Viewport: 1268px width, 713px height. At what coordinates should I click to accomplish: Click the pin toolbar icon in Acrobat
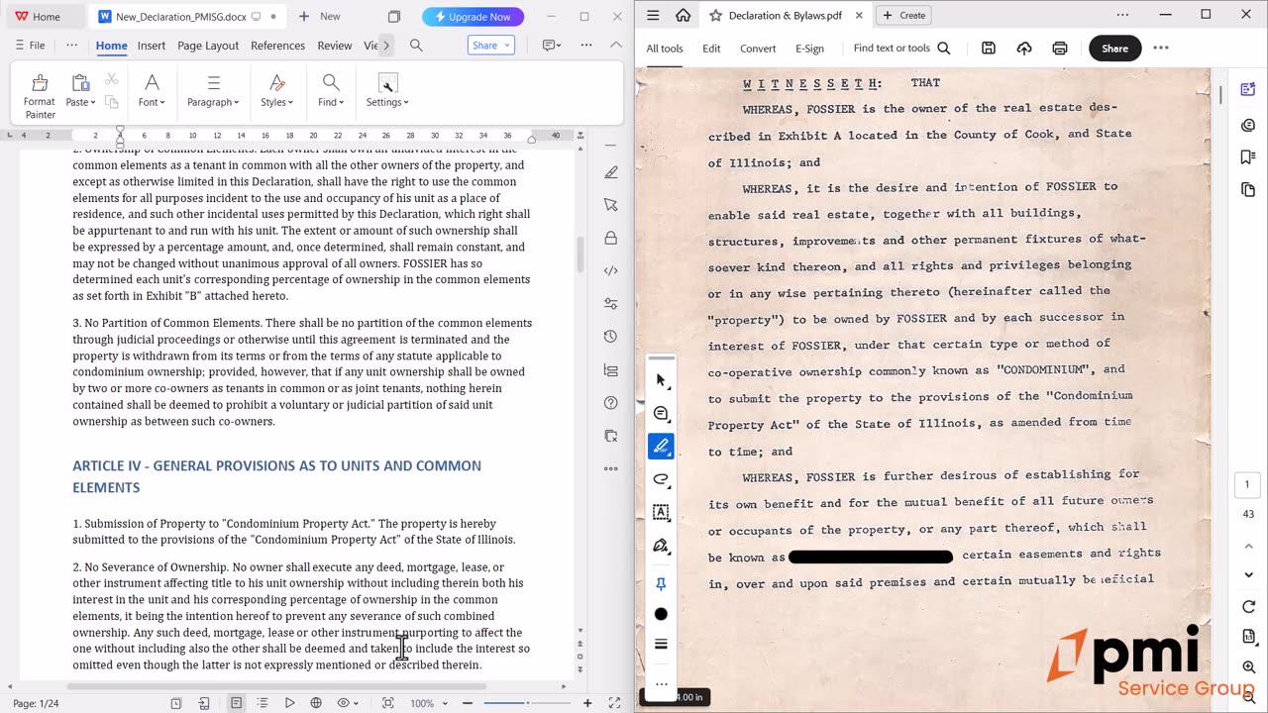coord(661,584)
